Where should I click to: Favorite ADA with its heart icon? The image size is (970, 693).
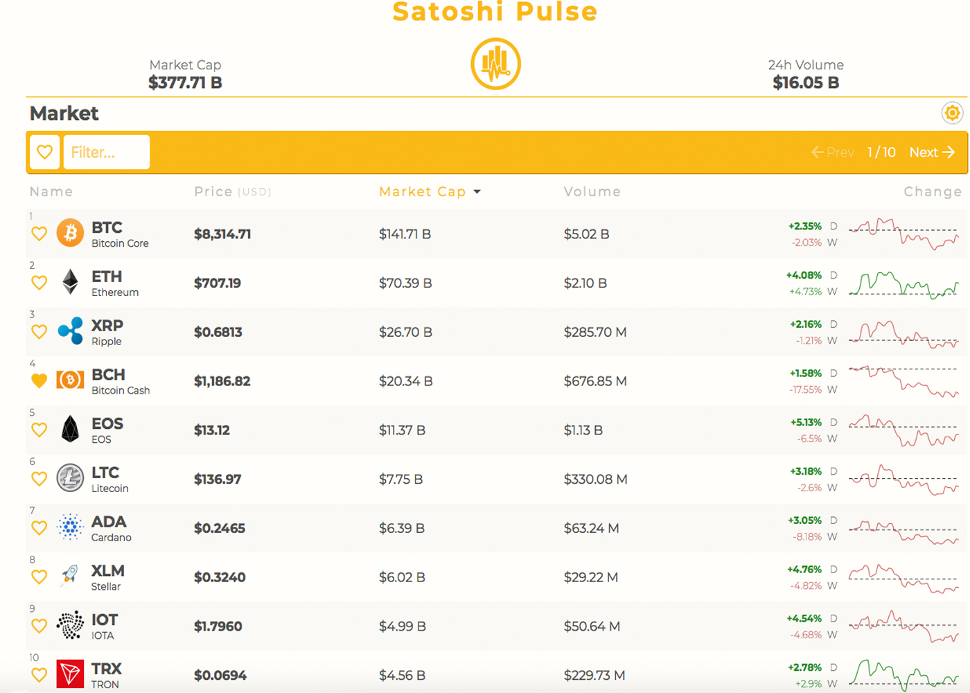[x=39, y=528]
